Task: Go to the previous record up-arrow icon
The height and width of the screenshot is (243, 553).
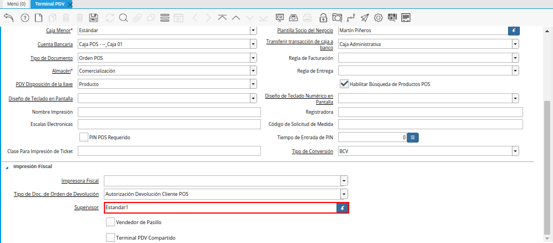Action: tap(236, 18)
